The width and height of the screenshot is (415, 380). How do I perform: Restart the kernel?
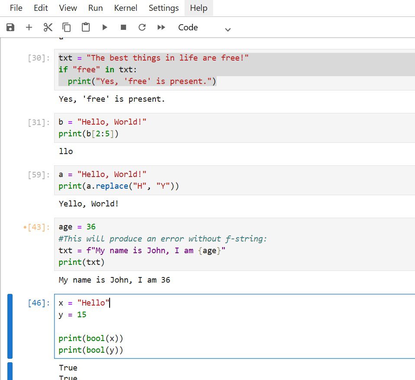[x=142, y=27]
